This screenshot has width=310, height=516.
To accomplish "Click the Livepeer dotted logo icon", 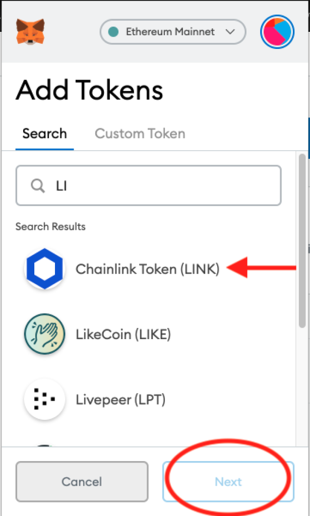I will [x=44, y=400].
